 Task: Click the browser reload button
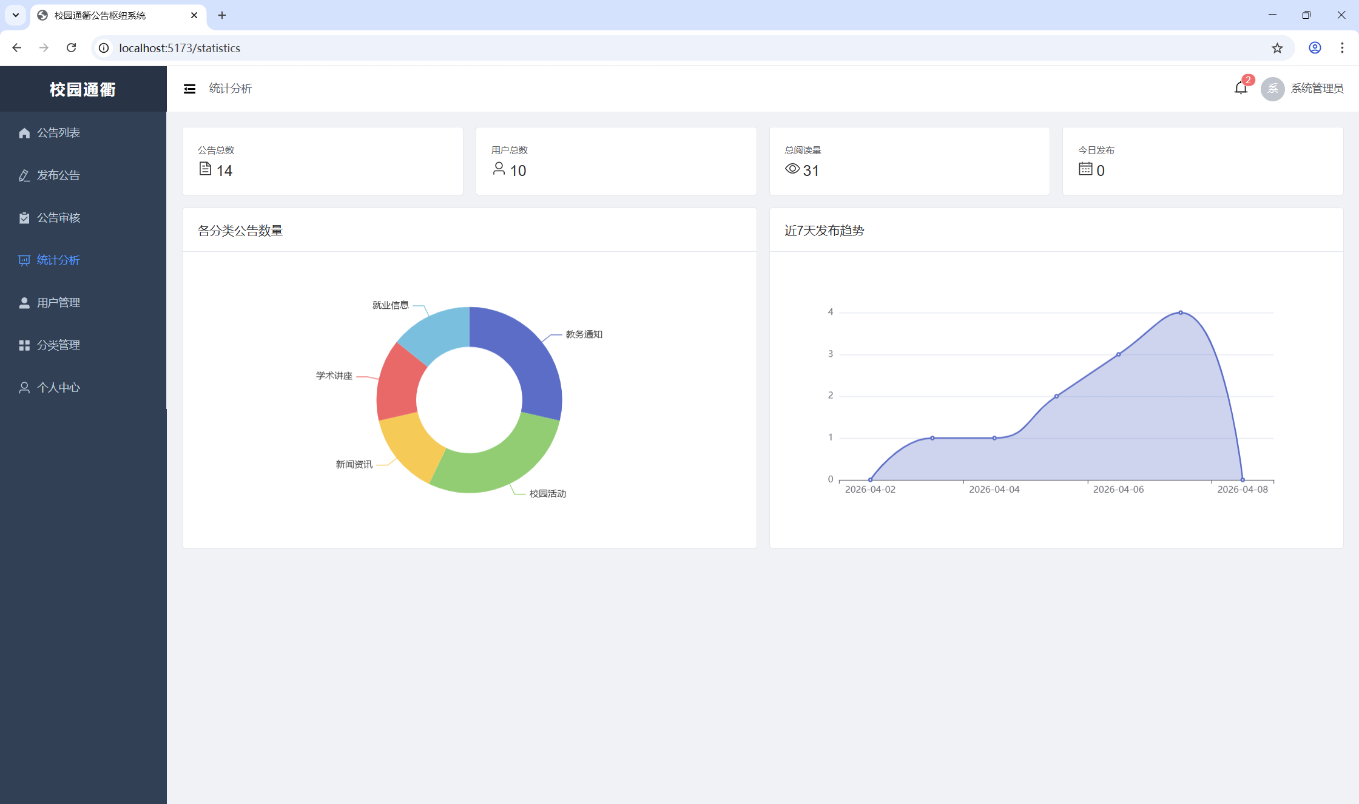71,48
